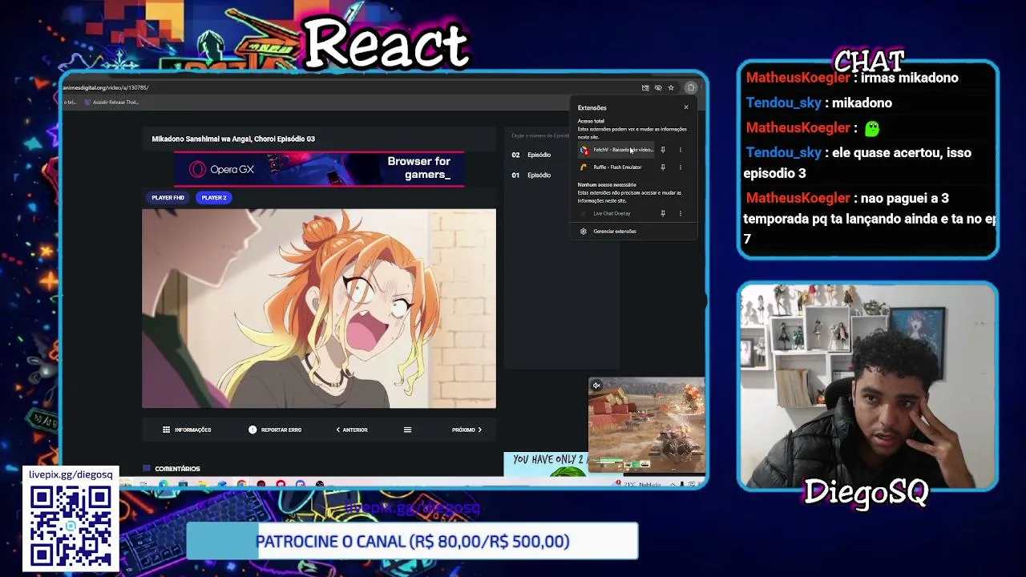The image size is (1026, 577).
Task: Open the FetchV extension
Action: [x=616, y=150]
